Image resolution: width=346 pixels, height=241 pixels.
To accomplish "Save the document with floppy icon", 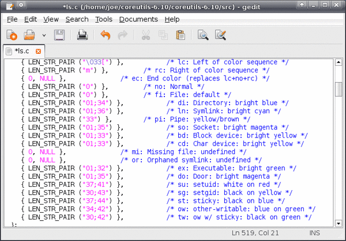I will tap(59, 35).
